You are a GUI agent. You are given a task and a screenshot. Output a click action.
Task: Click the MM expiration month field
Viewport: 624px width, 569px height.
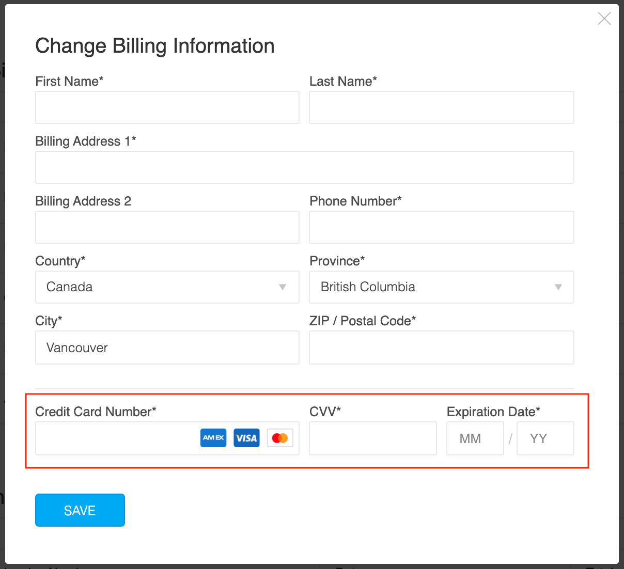pos(475,438)
